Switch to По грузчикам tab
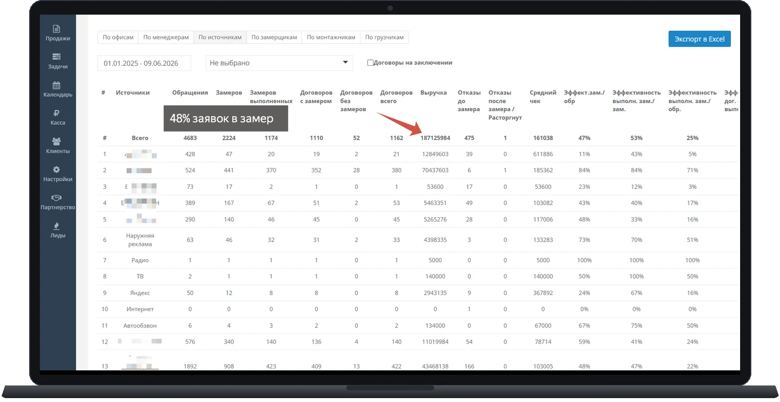This screenshot has width=780, height=402. point(384,37)
